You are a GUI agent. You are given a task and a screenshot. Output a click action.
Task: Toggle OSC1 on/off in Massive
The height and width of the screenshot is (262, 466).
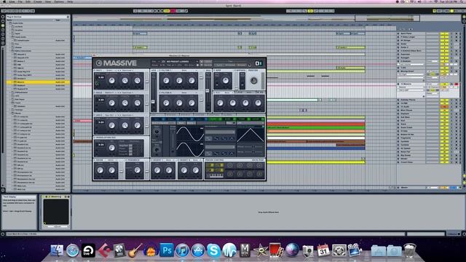point(95,71)
